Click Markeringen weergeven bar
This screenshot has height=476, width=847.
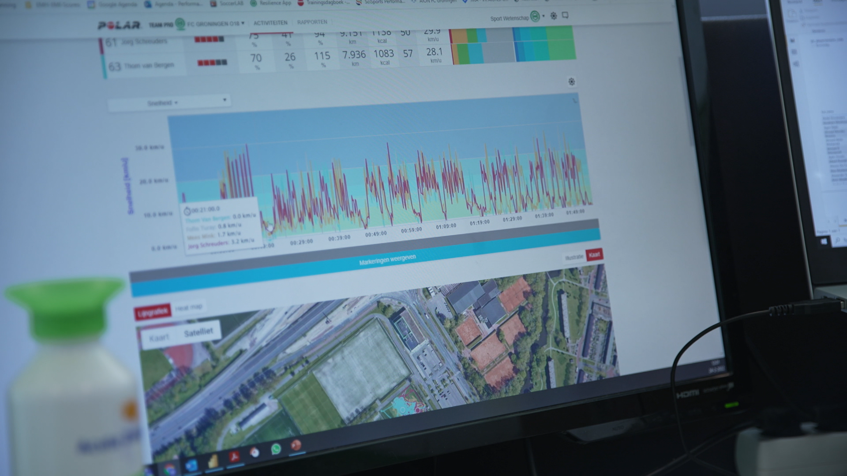(387, 259)
